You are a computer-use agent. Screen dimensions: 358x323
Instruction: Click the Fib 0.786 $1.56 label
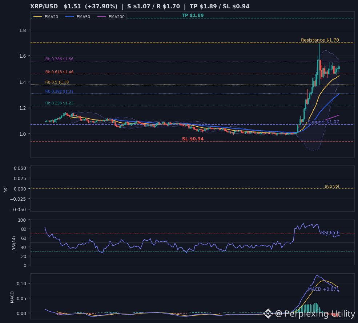click(59, 59)
